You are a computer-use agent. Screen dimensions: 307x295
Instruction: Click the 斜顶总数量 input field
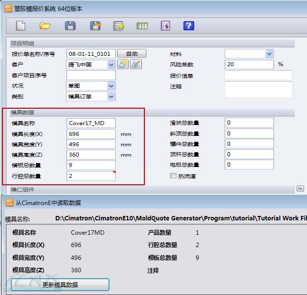249,133
